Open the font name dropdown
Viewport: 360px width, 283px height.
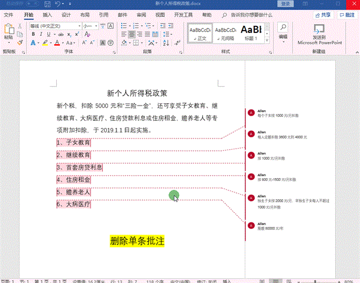click(x=79, y=26)
